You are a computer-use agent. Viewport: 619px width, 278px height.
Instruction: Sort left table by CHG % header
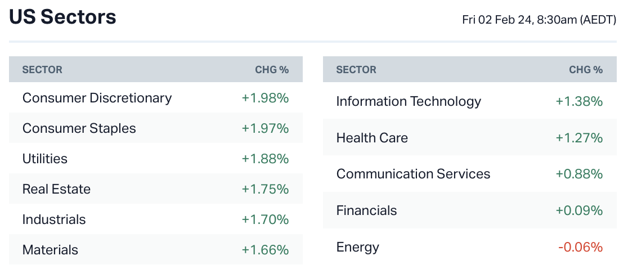[x=272, y=70]
